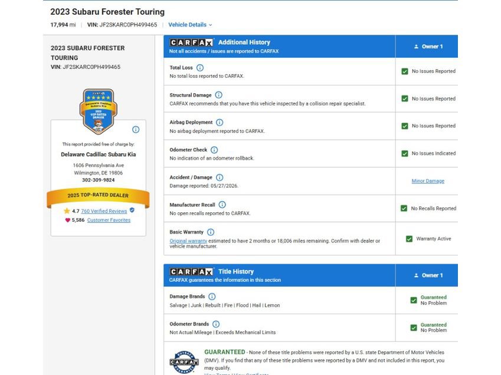The width and height of the screenshot is (501, 375).
Task: Click Damage reported: 05/27/2026 text
Action: coord(204,186)
